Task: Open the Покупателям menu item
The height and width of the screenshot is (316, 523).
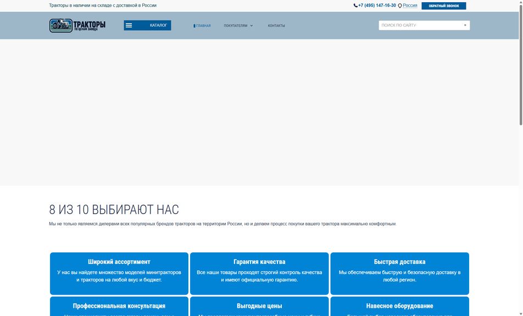Action: pyautogui.click(x=236, y=26)
